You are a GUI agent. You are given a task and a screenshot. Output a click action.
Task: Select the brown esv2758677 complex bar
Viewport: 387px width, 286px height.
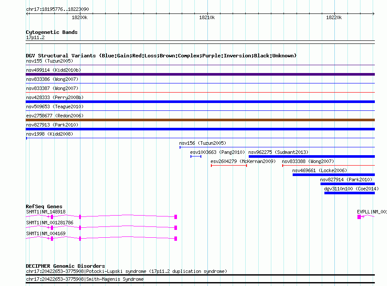pos(200,120)
